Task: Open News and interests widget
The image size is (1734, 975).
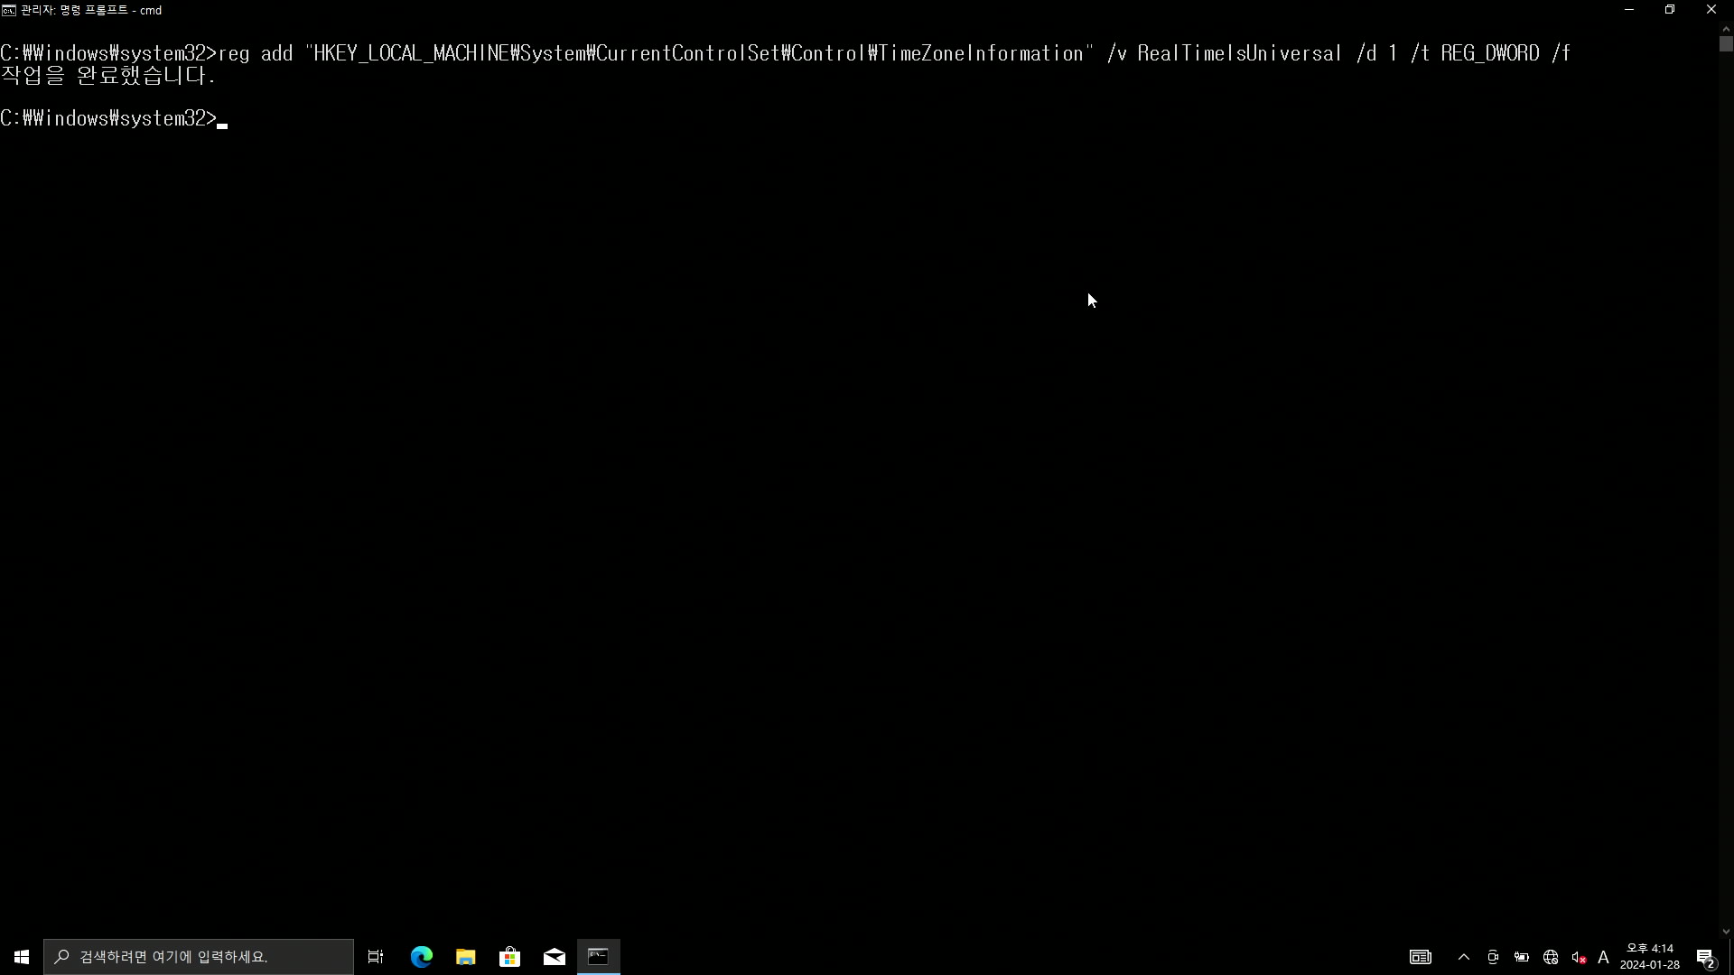Action: pyautogui.click(x=1421, y=957)
